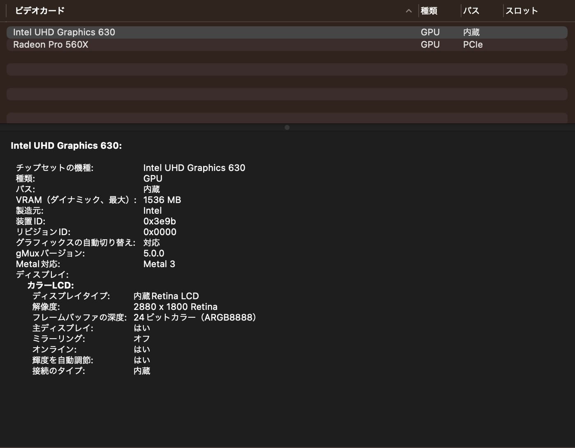This screenshot has height=448, width=575.
Task: Click the VRAM value 1536 MB
Action: point(162,200)
